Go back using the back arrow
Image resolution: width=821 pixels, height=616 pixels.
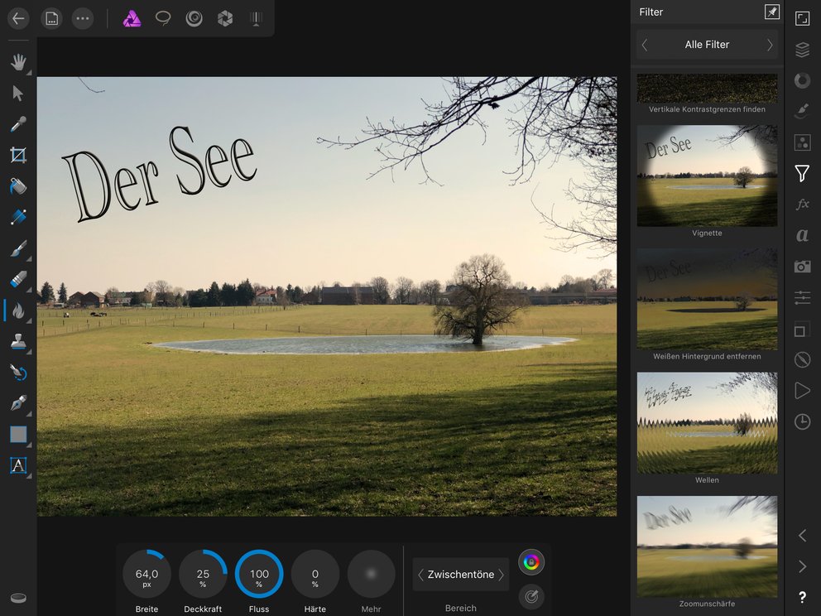click(x=17, y=17)
